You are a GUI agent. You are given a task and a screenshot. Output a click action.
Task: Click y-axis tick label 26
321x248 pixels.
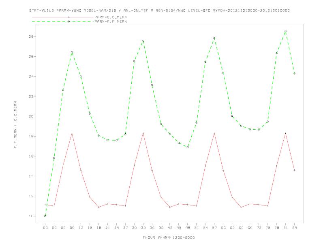tap(31, 56)
